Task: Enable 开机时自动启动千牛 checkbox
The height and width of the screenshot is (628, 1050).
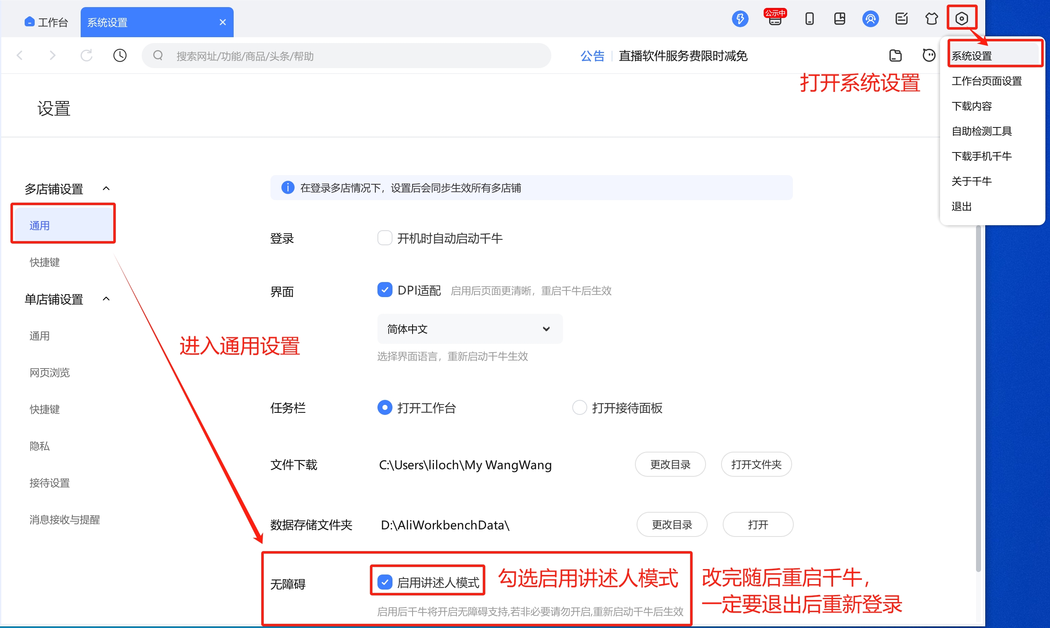Action: tap(385, 238)
